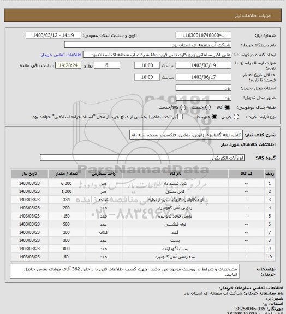
Task: Click the response deadline time 10:00 field
Action: tap(147, 65)
